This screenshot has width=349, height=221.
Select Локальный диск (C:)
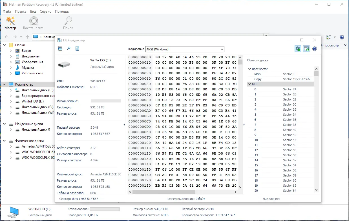click(x=37, y=90)
